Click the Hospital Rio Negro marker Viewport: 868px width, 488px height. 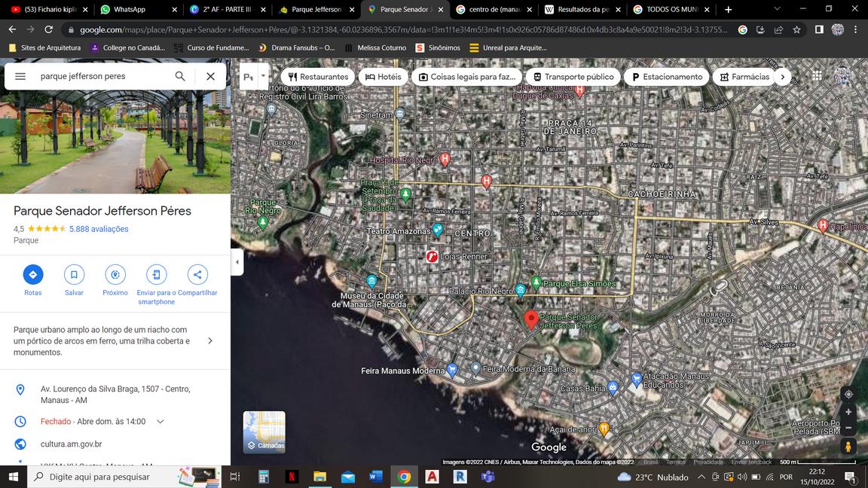click(445, 160)
